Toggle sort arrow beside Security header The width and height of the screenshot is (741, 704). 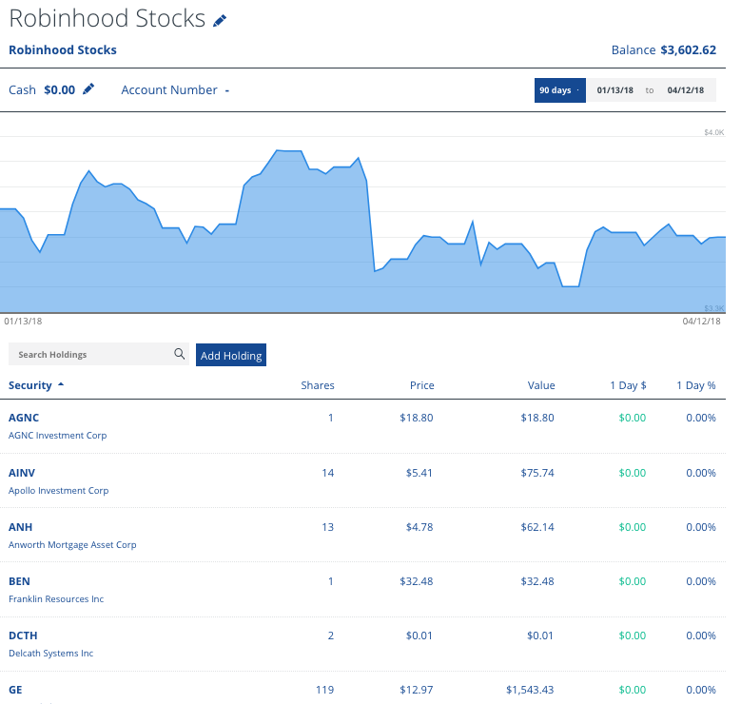click(x=61, y=385)
